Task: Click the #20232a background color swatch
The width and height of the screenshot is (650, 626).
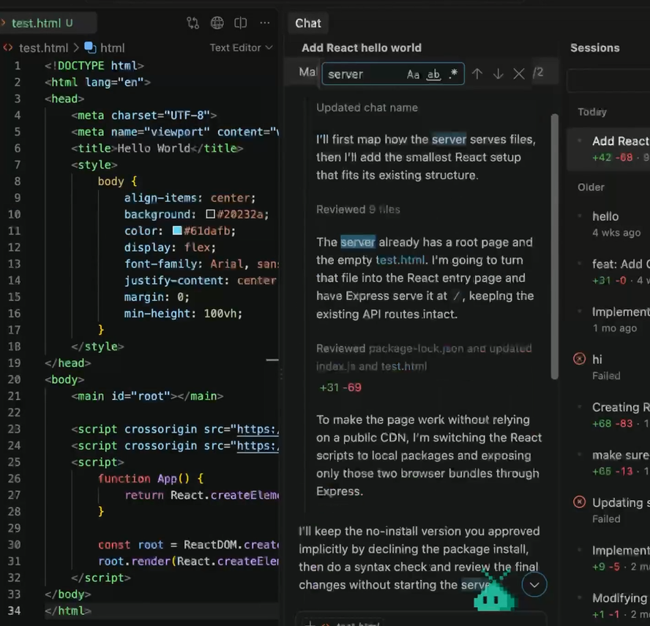Action: point(210,214)
